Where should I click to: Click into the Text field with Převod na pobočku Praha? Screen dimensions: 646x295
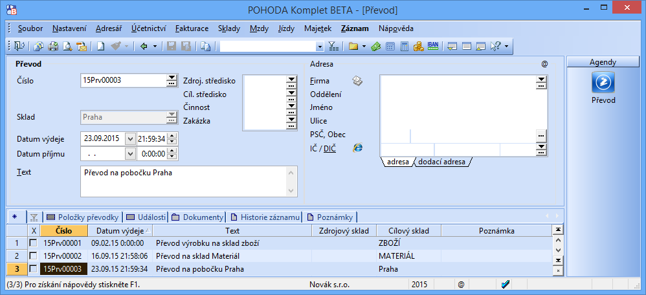tap(189, 181)
